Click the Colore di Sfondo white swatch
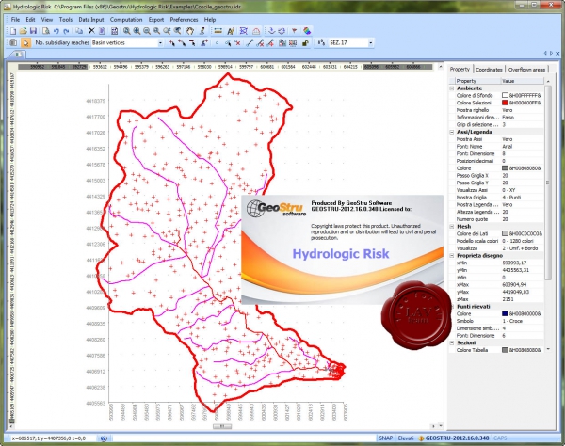The height and width of the screenshot is (446, 565). (505, 95)
